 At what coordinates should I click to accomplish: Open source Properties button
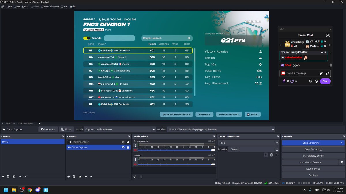(48, 130)
